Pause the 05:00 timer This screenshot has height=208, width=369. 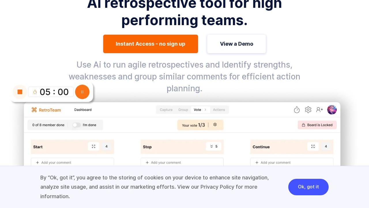[82, 92]
